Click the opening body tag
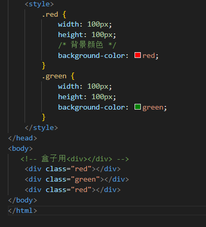This screenshot has width=206, height=227. pyautogui.click(x=20, y=149)
